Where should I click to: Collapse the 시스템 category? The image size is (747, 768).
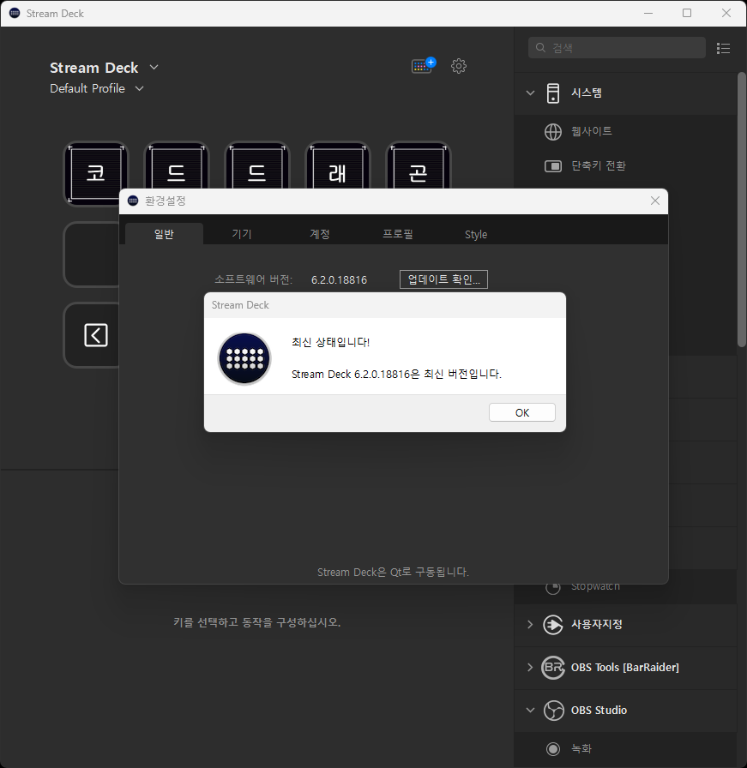530,93
